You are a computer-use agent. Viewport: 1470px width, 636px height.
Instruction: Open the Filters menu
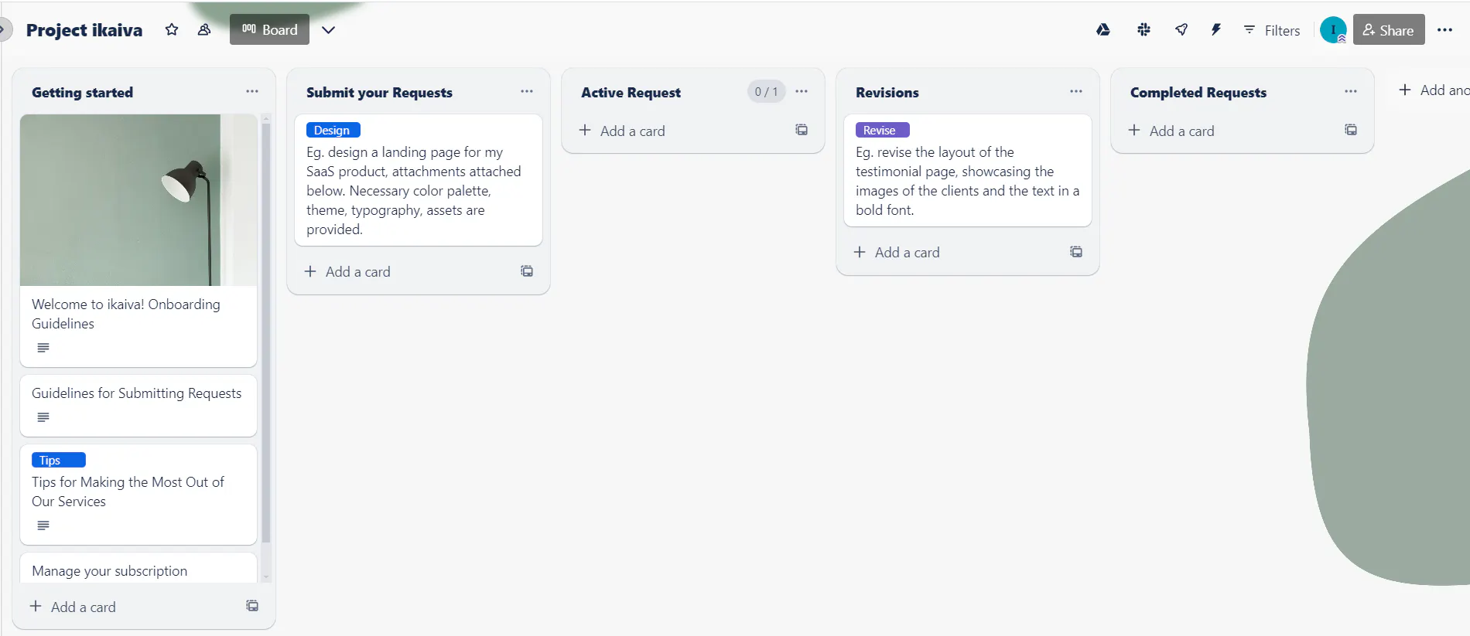1271,30
